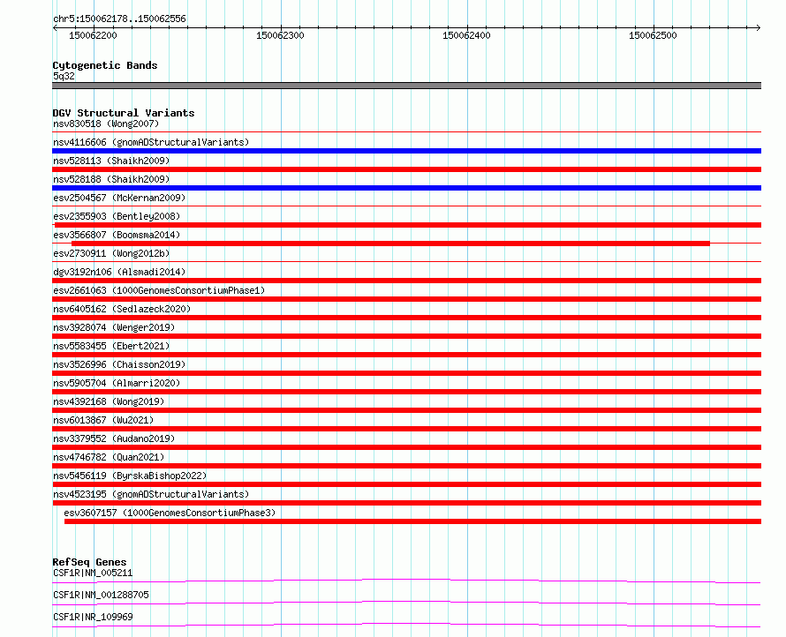The height and width of the screenshot is (637, 786).
Task: Click the red bar under esv3607157
Action: point(412,521)
